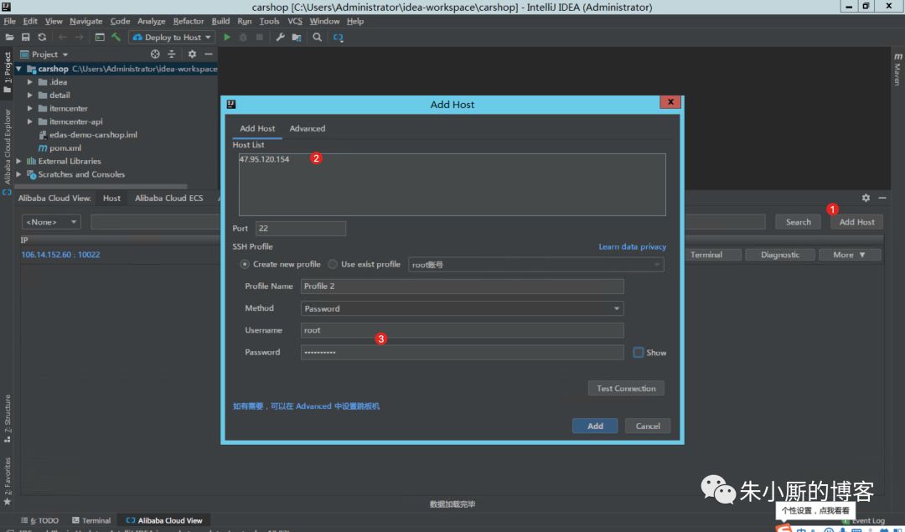This screenshot has width=905, height=532.
Task: Open the Project view selector dropdown
Action: point(44,54)
